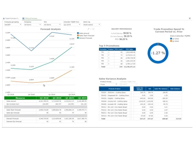Click the Sales amount blue legend swatch
This screenshot has height=145, width=194.
78,33
